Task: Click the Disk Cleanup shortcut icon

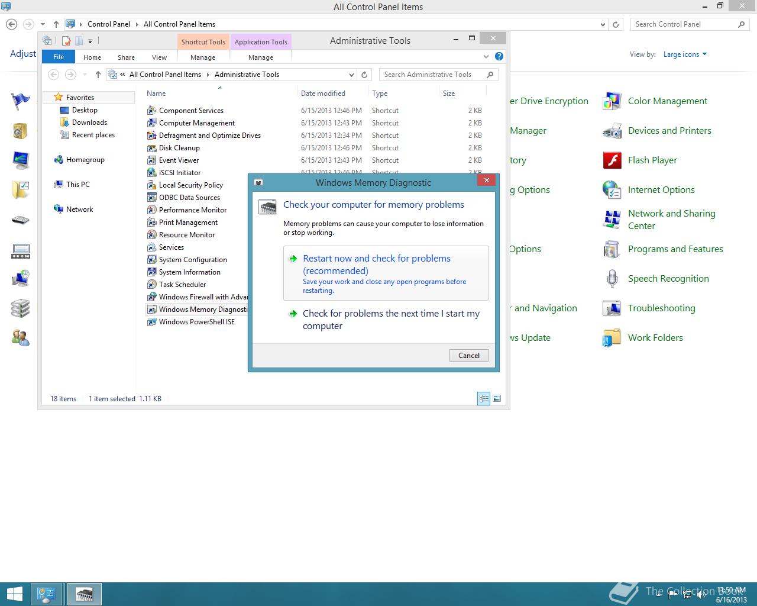Action: pyautogui.click(x=151, y=148)
